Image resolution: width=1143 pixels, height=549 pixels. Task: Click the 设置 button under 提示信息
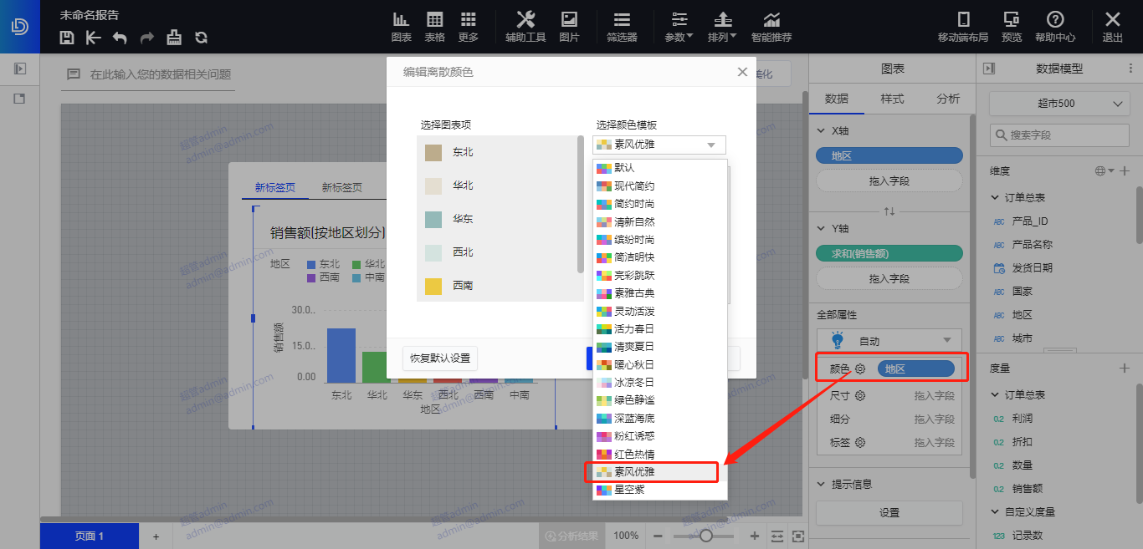click(889, 513)
